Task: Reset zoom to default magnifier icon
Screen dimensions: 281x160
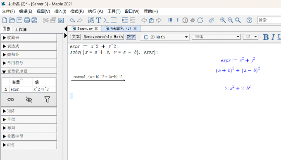Action: (238, 20)
